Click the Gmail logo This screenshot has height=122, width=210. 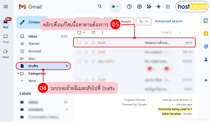30,7
